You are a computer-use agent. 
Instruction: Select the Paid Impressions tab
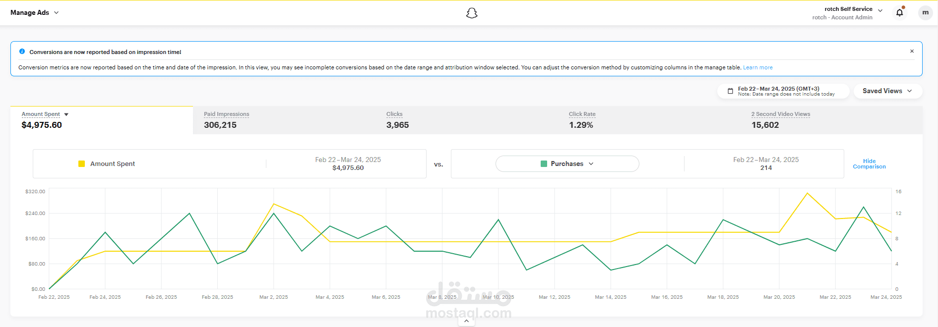coord(284,120)
